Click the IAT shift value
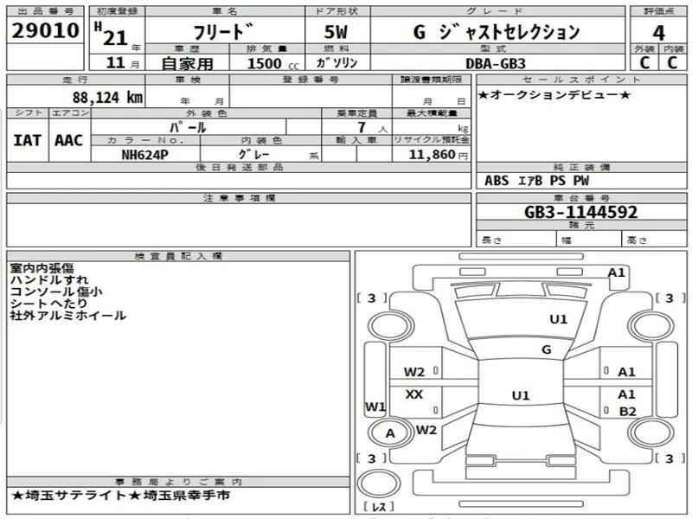Screen dimensions: 692x519 28,140
